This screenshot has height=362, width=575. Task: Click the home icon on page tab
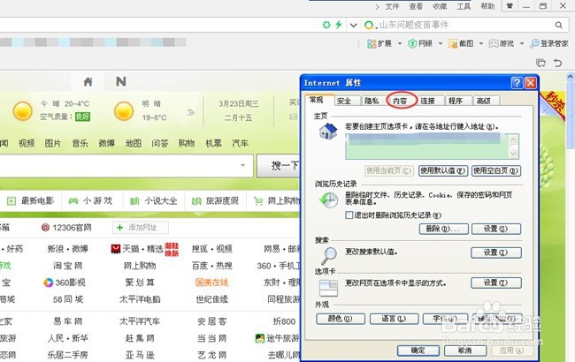click(88, 81)
